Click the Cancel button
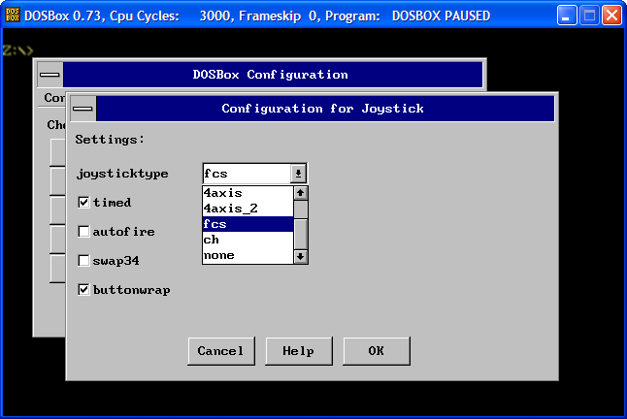 (x=221, y=351)
